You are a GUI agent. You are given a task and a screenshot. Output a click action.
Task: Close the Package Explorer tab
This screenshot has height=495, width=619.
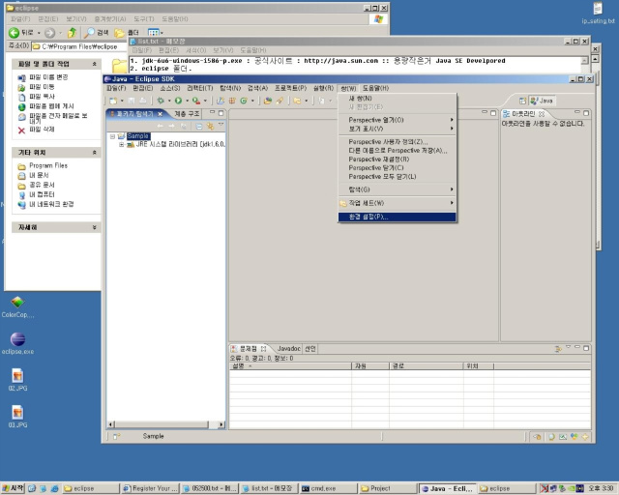(x=160, y=114)
